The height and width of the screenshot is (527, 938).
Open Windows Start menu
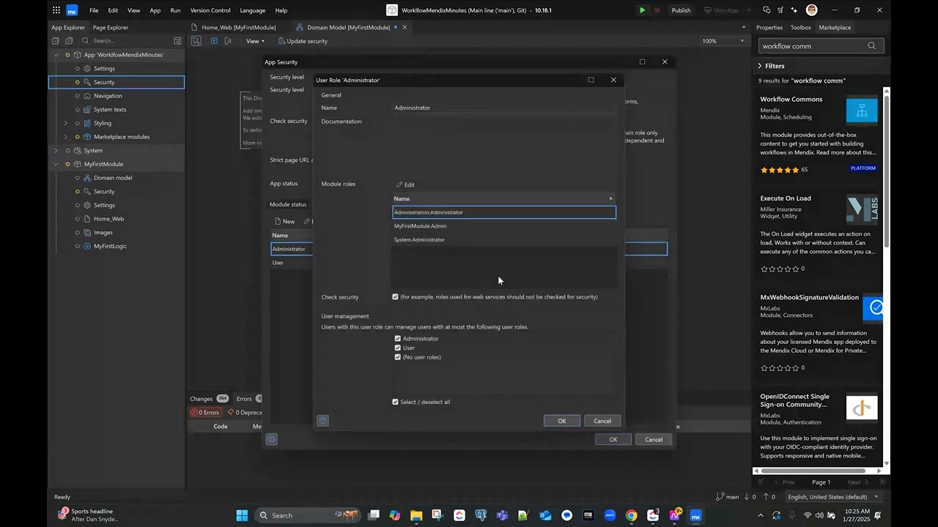tap(242, 515)
